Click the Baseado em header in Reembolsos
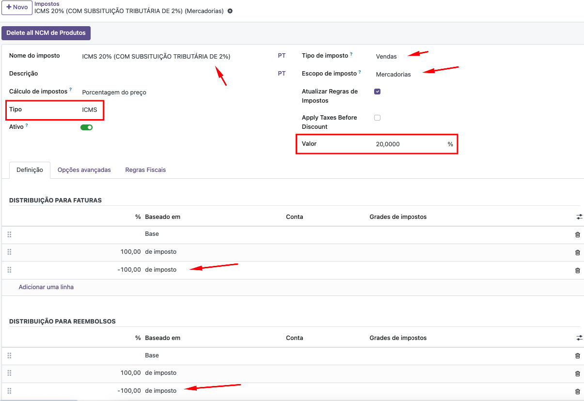Screen dimensions: 584x401 pyautogui.click(x=162, y=338)
